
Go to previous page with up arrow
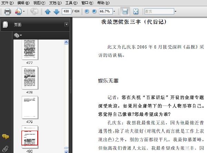(x=48, y=12)
